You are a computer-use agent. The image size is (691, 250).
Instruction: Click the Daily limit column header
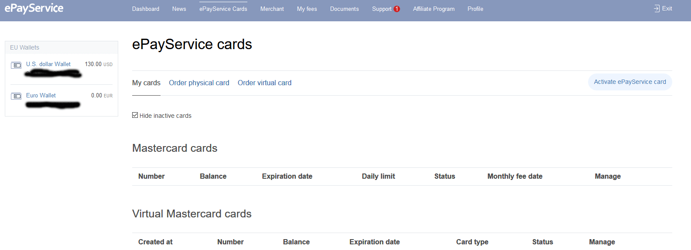(x=378, y=176)
